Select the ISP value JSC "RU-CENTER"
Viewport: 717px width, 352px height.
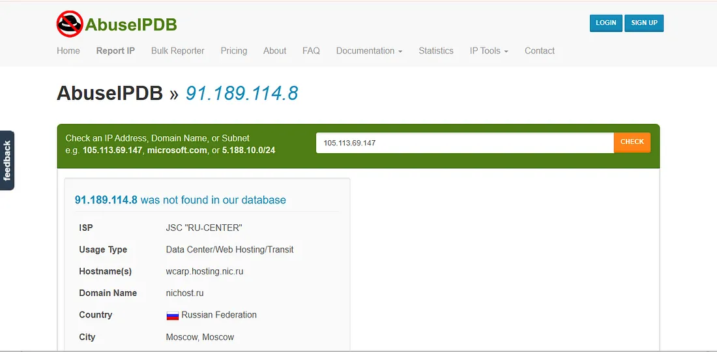(x=204, y=227)
